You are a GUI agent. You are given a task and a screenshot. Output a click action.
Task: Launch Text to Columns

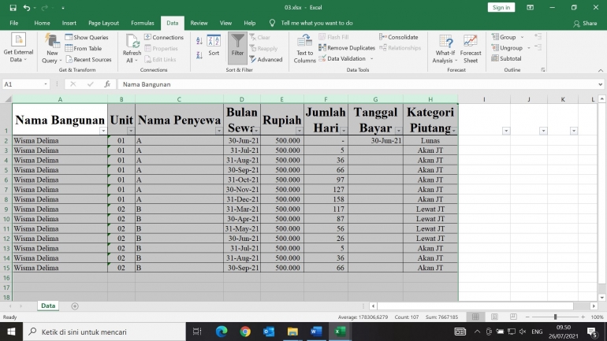pyautogui.click(x=304, y=48)
